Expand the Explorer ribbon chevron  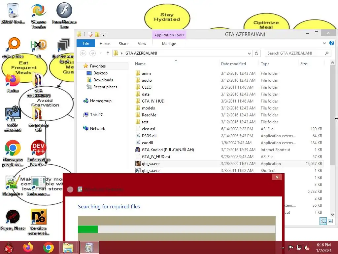324,43
